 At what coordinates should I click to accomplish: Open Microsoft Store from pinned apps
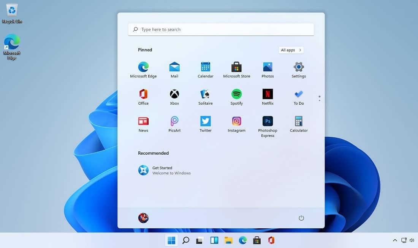coord(236,70)
